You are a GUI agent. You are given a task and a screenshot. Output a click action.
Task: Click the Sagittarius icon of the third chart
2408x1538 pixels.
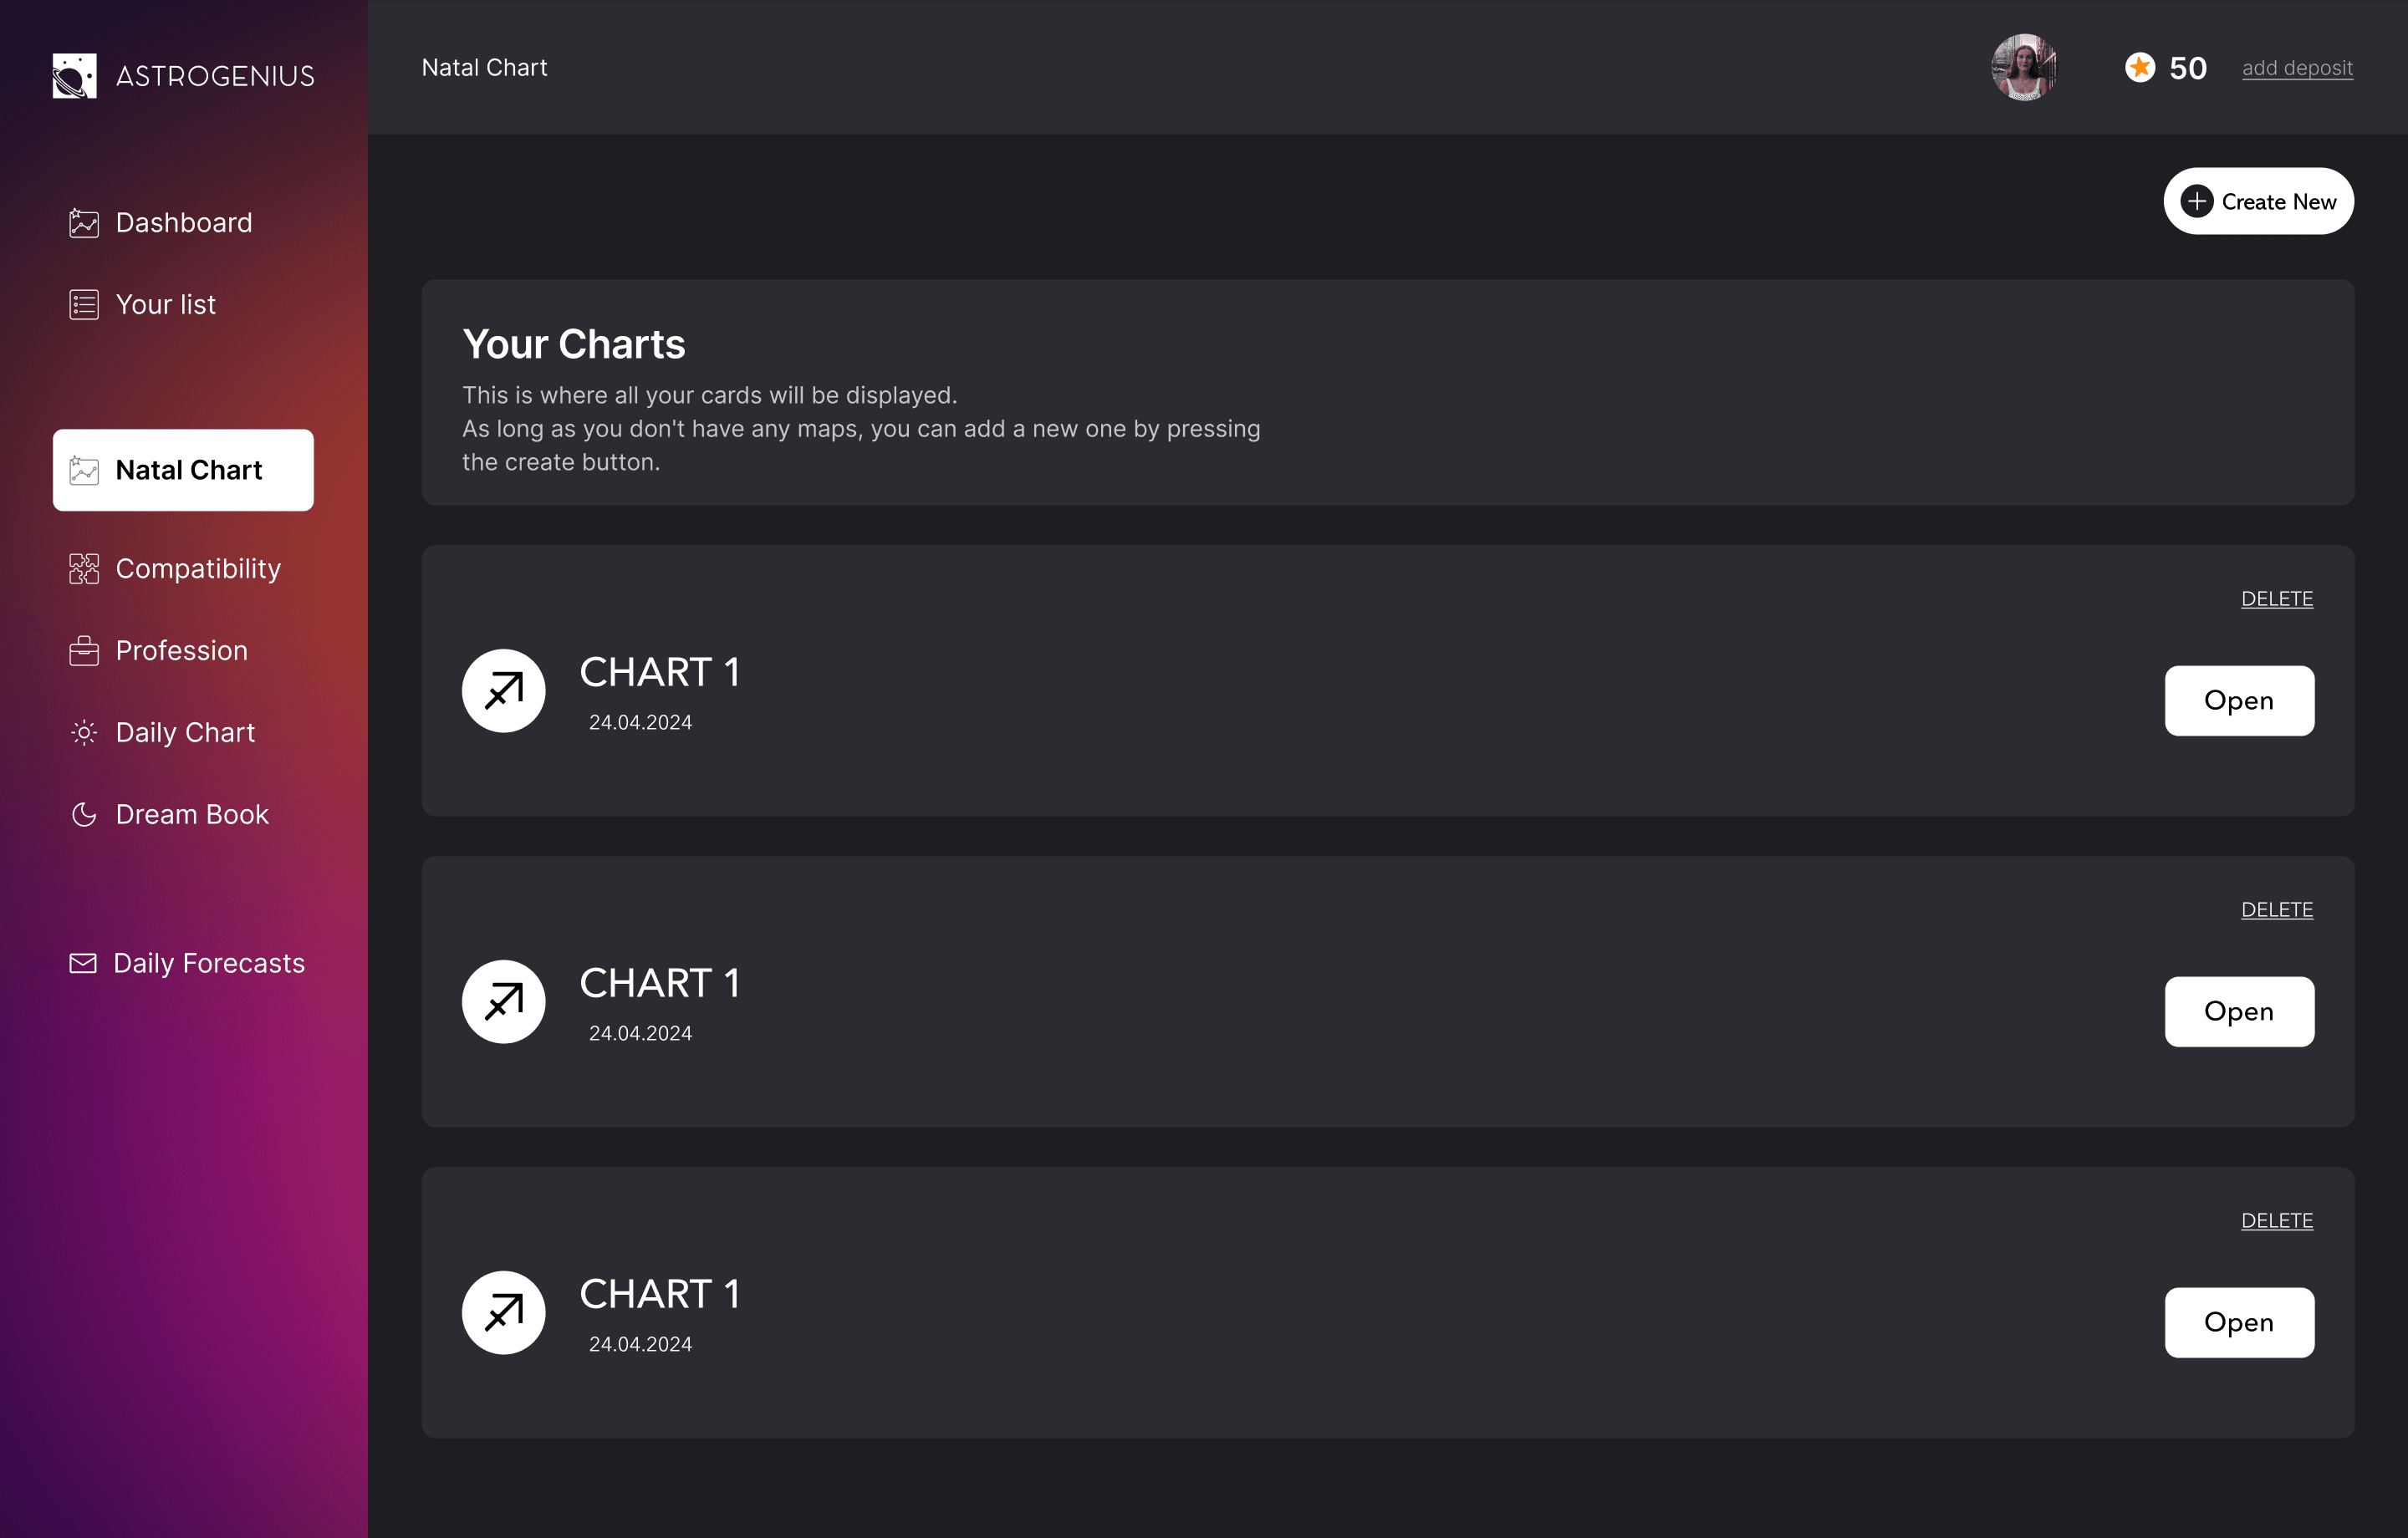click(503, 1313)
